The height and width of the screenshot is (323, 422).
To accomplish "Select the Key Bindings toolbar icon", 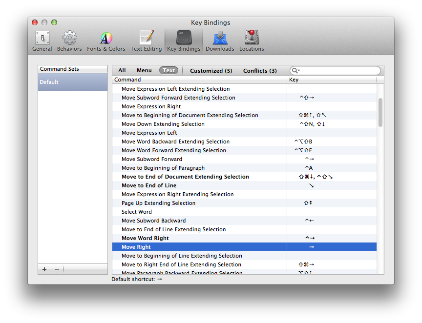I will [184, 41].
